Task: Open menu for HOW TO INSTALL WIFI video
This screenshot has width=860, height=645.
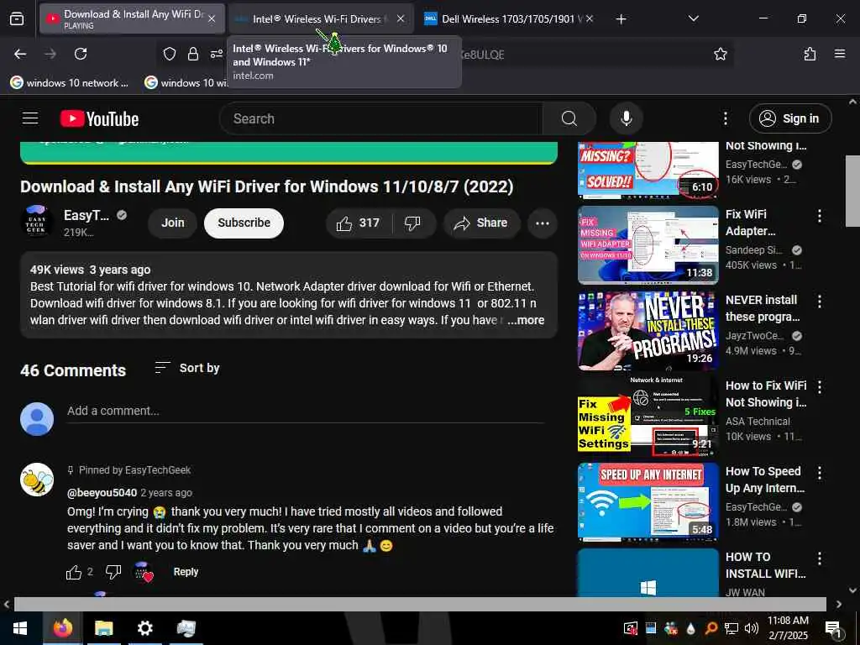Action: (820, 558)
